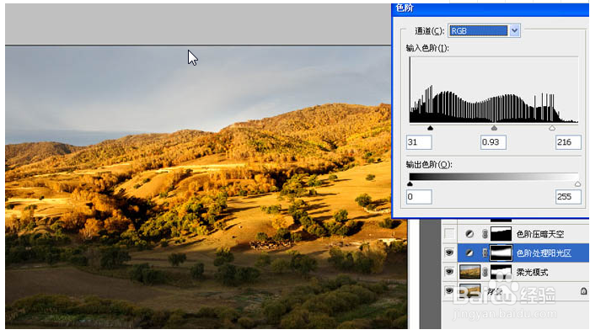
Task: Click the black output levels slider
Action: point(410,184)
